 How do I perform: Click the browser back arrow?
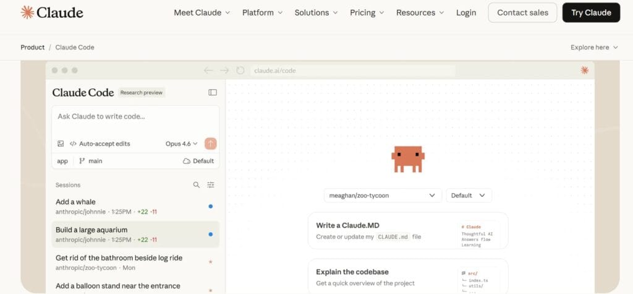pos(208,71)
